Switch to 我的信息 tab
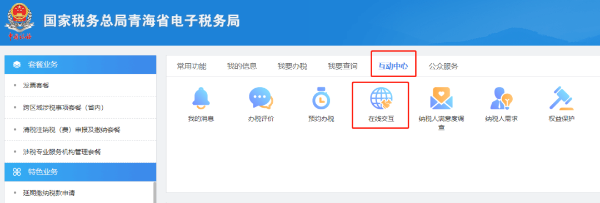Screen dimensions: 600x203 242,66
